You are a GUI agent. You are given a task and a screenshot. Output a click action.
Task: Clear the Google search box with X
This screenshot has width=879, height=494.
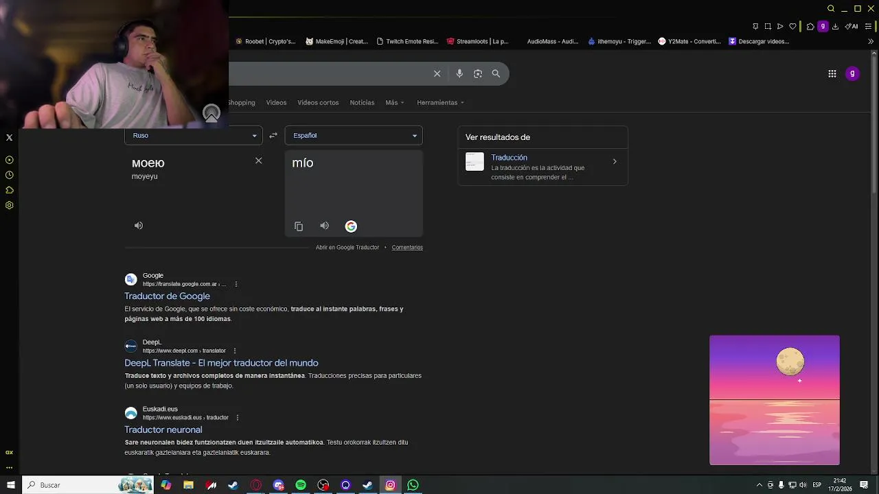click(x=437, y=73)
